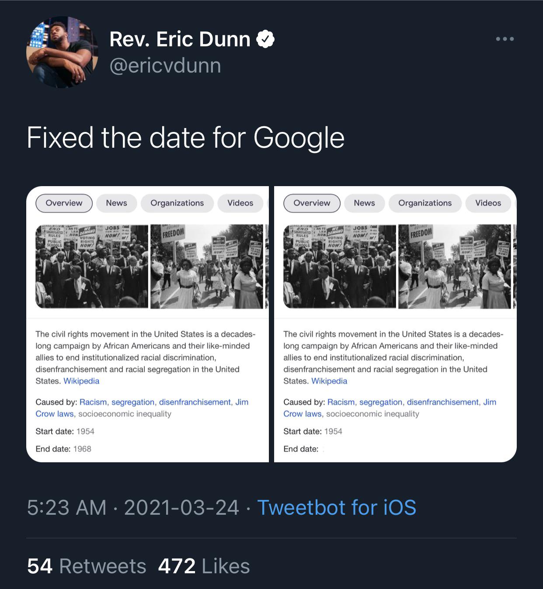Open the three-dot more options menu
The height and width of the screenshot is (589, 543).
coord(505,39)
